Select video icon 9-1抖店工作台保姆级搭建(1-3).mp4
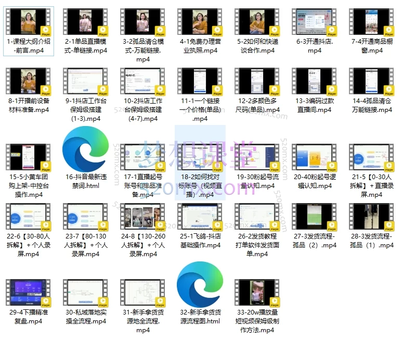This screenshot has height=339, width=402. [85, 81]
